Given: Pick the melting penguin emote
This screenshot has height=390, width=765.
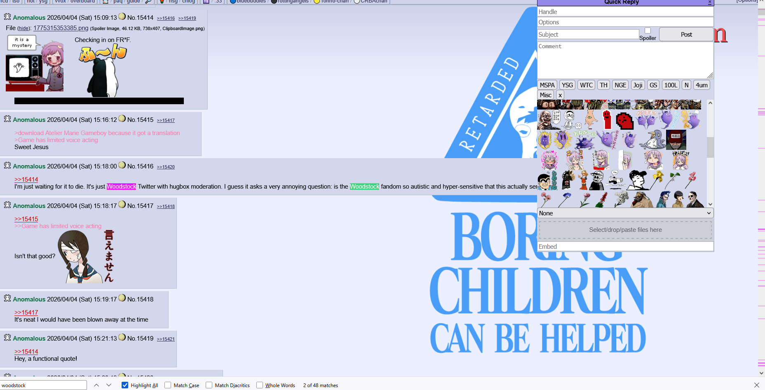Looking at the screenshot, I should click(652, 140).
